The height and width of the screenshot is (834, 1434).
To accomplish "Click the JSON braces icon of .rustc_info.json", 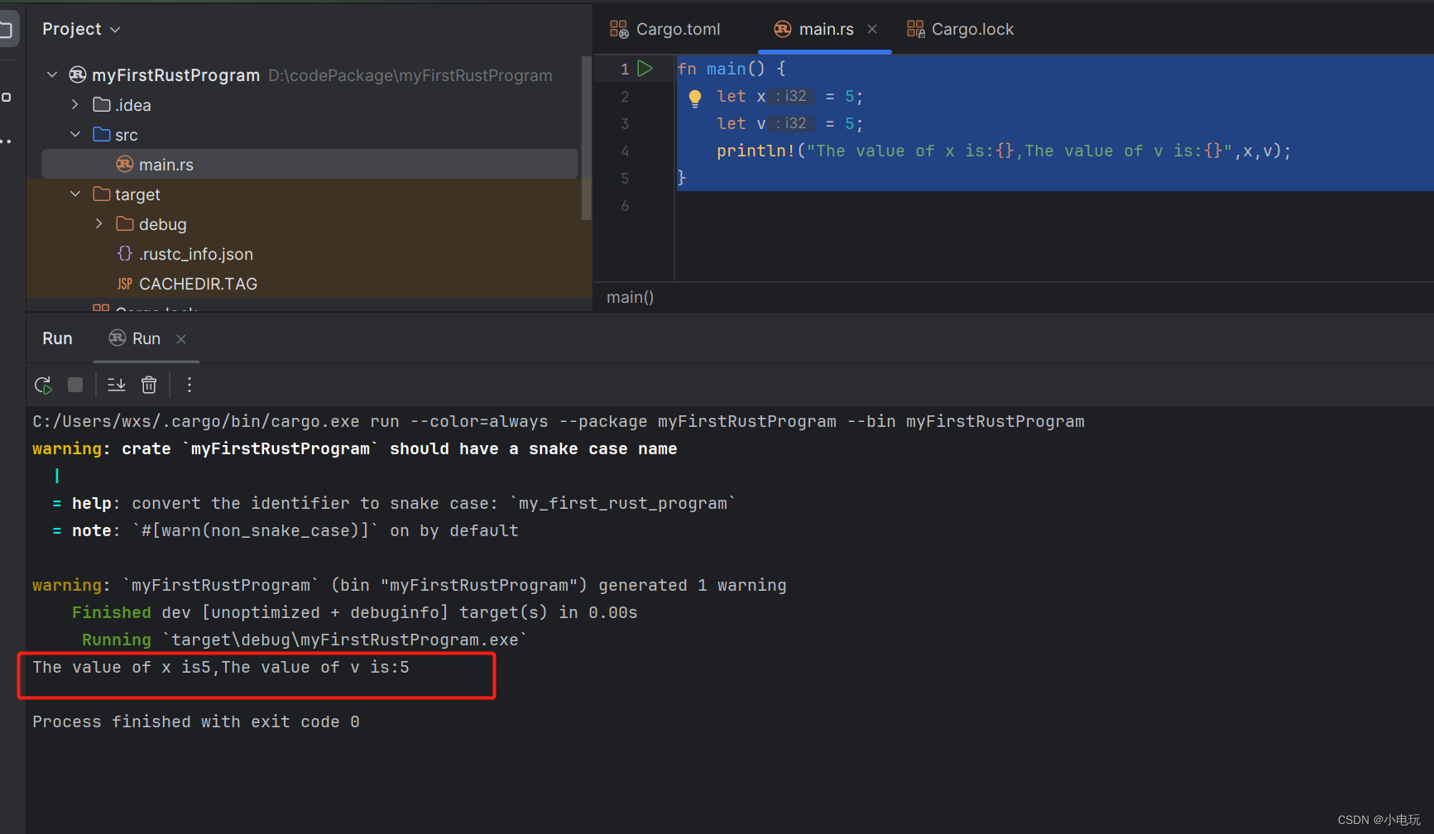I will (x=125, y=253).
